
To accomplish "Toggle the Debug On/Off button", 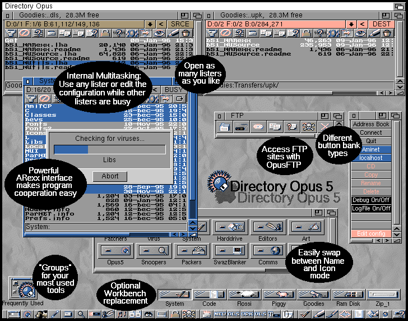I will pyautogui.click(x=371, y=200).
